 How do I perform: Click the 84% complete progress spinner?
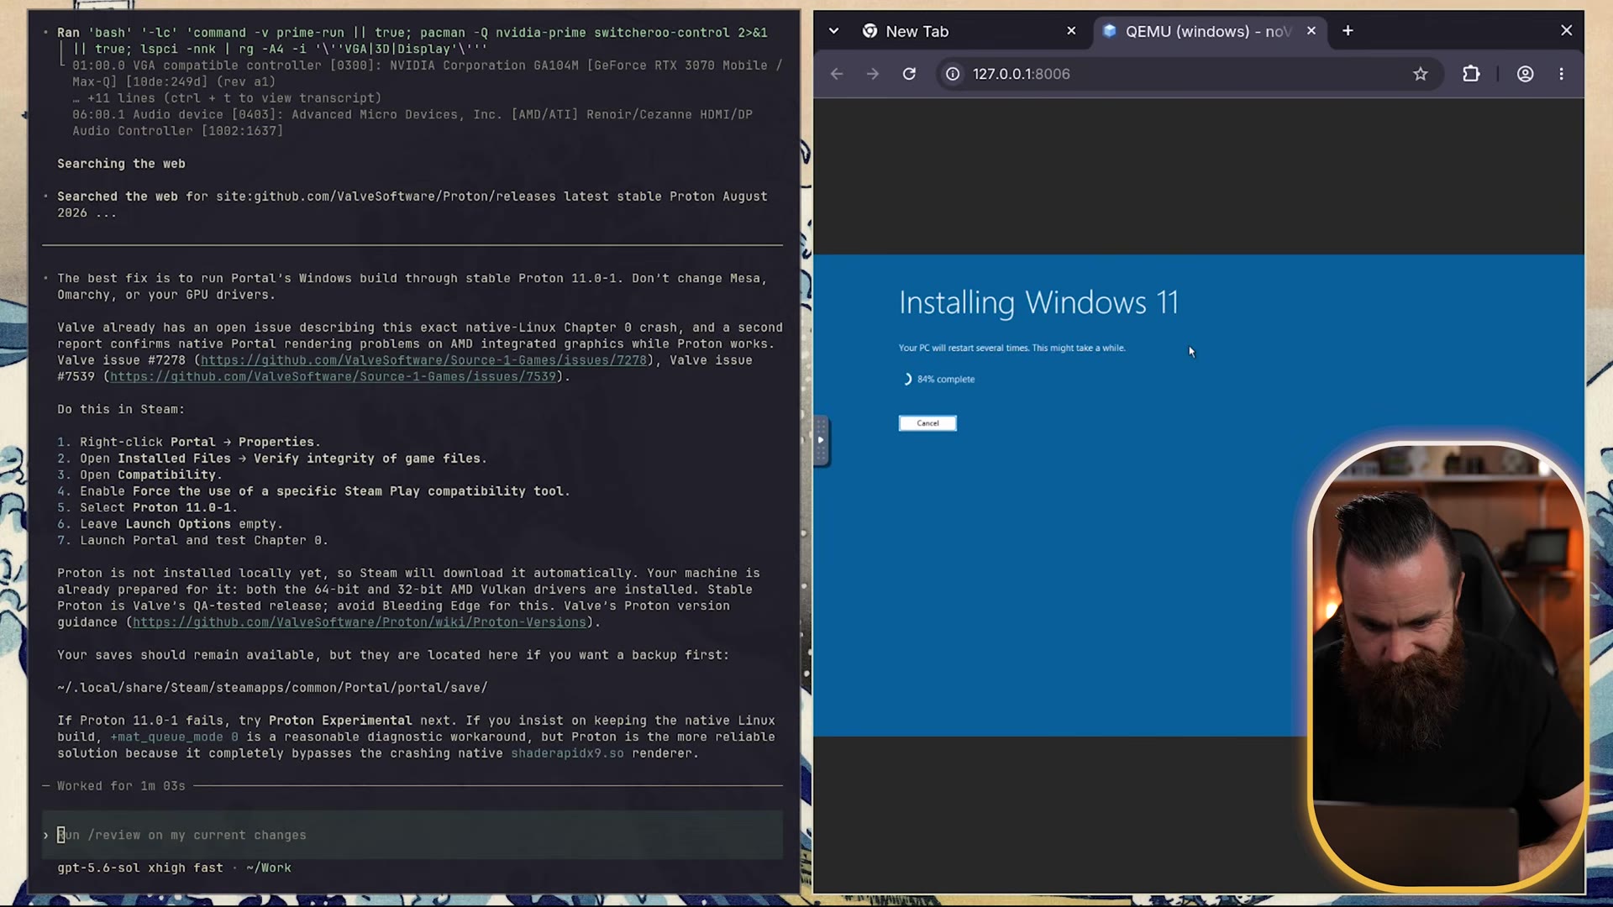point(906,380)
